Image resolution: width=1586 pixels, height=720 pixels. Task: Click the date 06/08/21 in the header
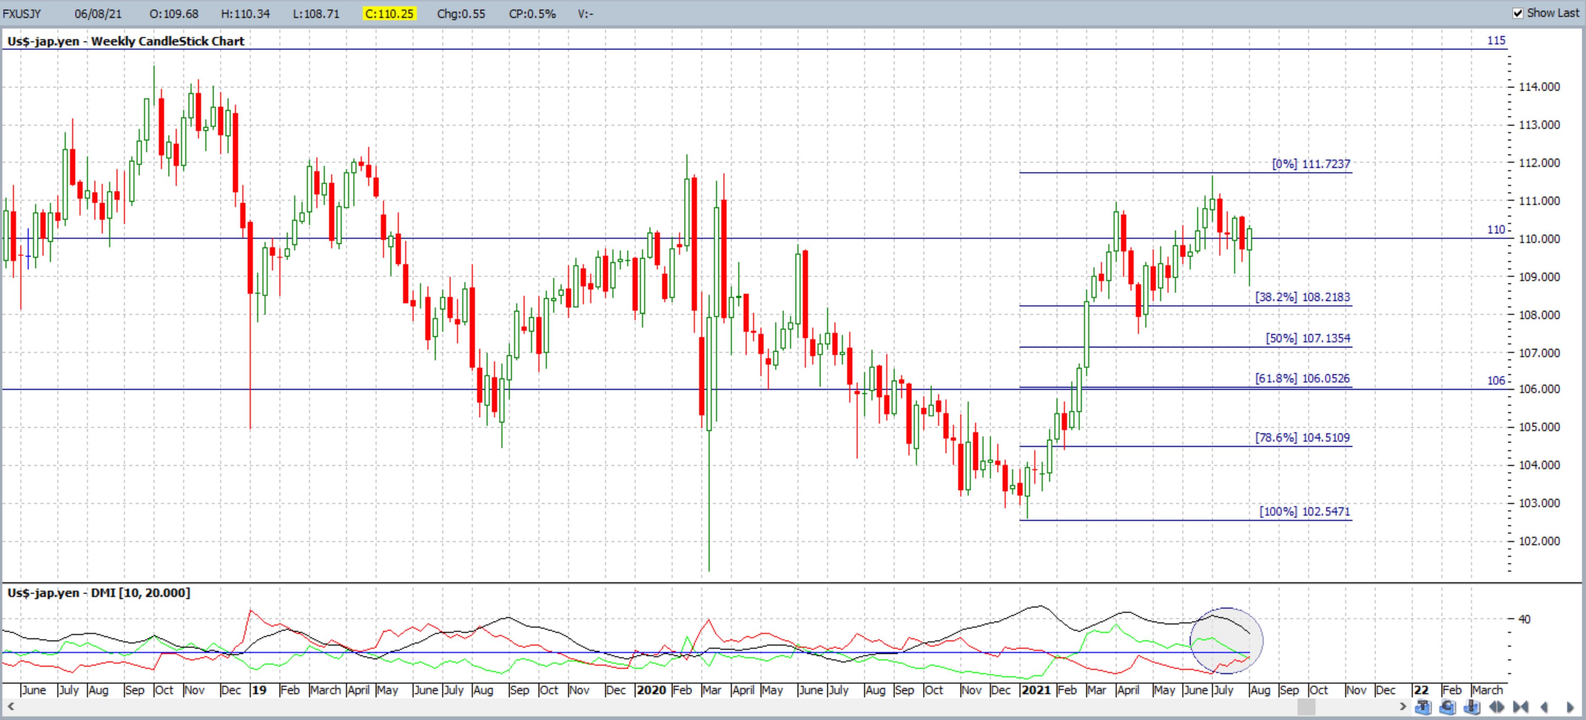coord(98,14)
